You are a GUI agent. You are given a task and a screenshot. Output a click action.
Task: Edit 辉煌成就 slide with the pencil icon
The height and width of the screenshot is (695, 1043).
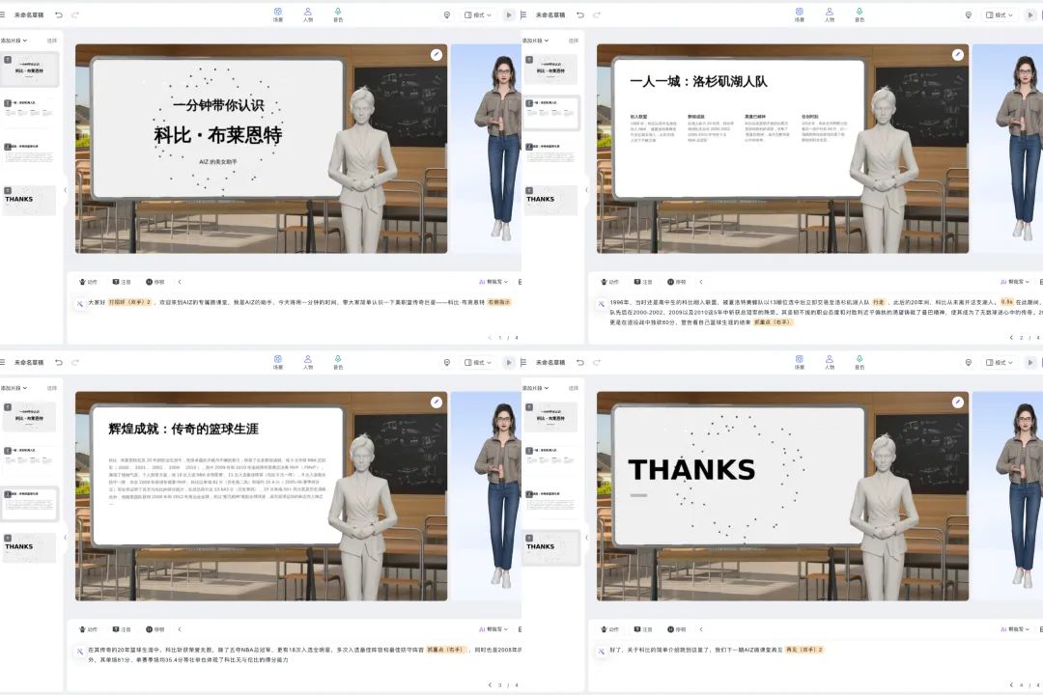point(437,402)
